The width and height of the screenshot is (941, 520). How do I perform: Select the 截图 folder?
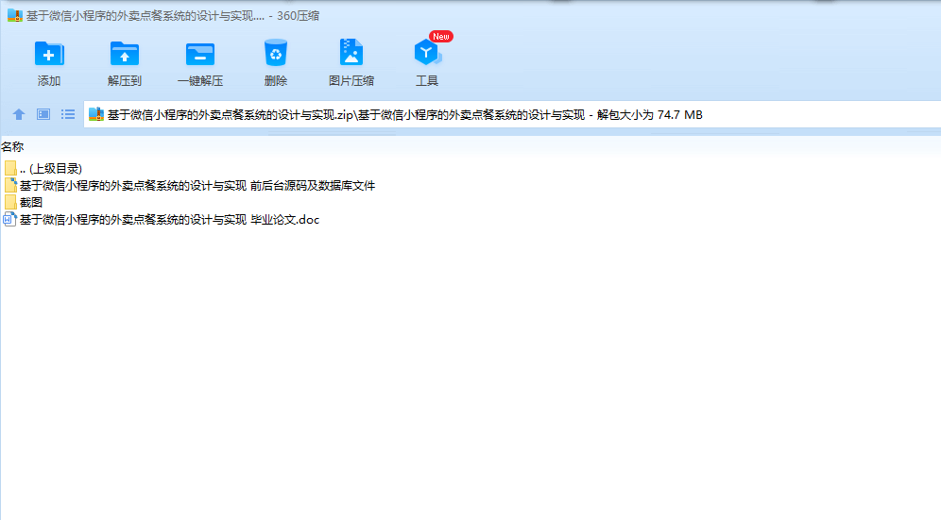tap(24, 203)
